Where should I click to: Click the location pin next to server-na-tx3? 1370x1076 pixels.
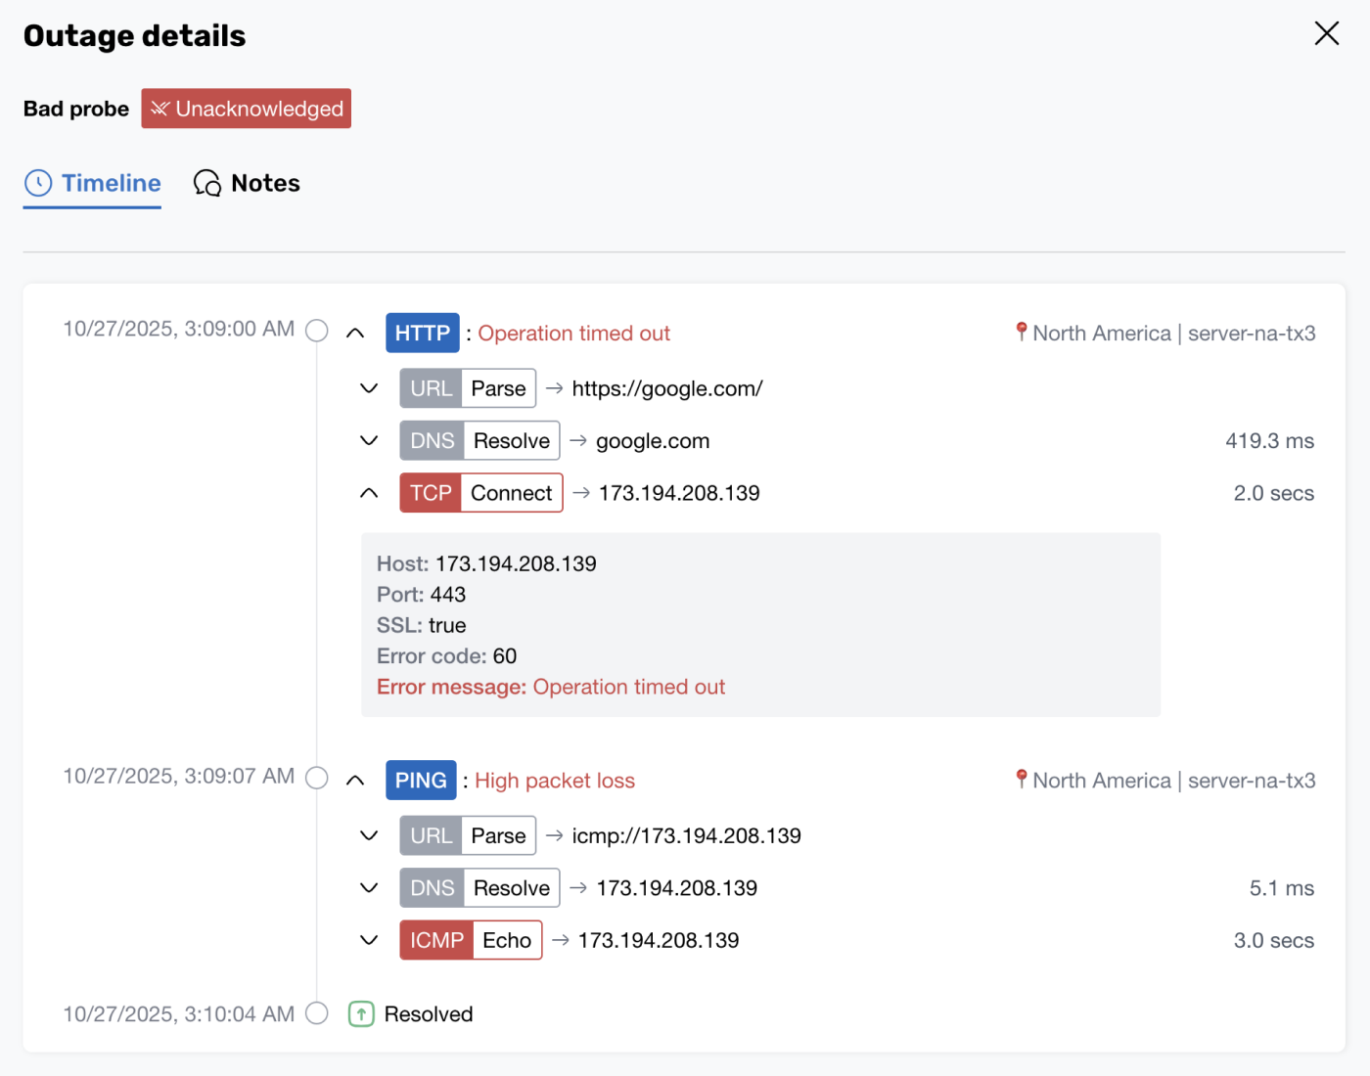coord(1022,333)
